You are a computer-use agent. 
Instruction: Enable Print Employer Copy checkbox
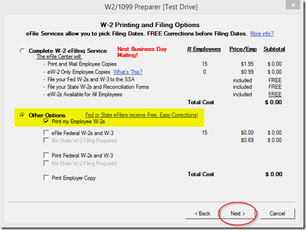pos(46,177)
